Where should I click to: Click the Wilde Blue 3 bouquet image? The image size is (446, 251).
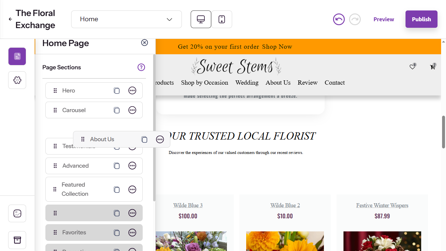191,241
